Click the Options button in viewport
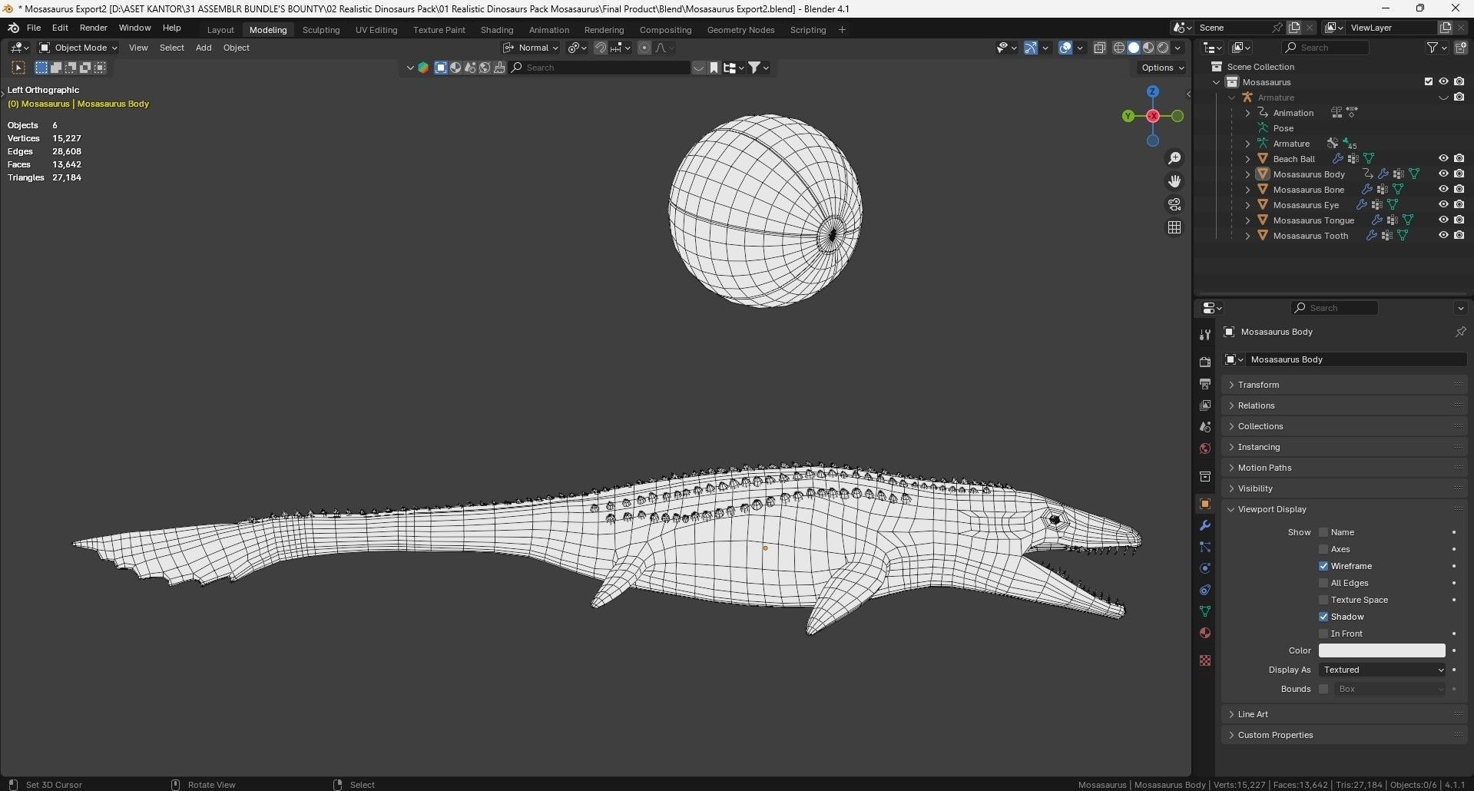This screenshot has width=1474, height=791. click(x=1161, y=68)
